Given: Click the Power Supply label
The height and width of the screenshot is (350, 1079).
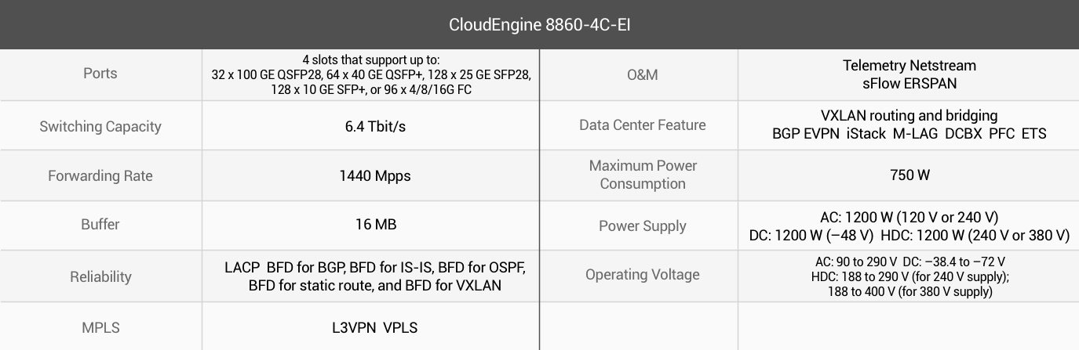Looking at the screenshot, I should click(642, 226).
